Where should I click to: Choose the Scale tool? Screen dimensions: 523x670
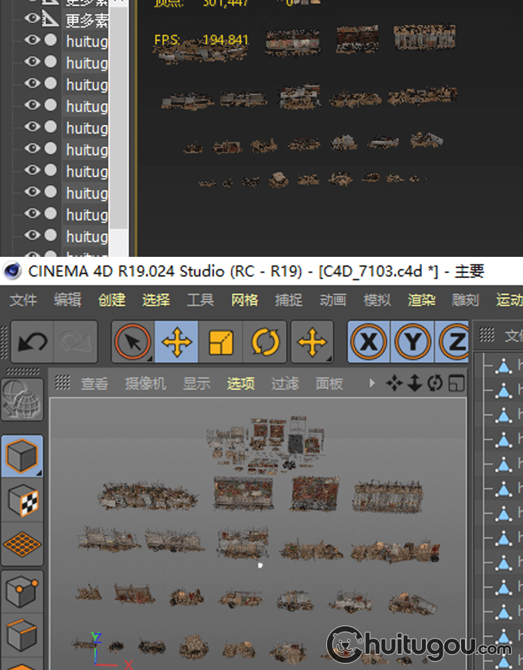coord(220,342)
